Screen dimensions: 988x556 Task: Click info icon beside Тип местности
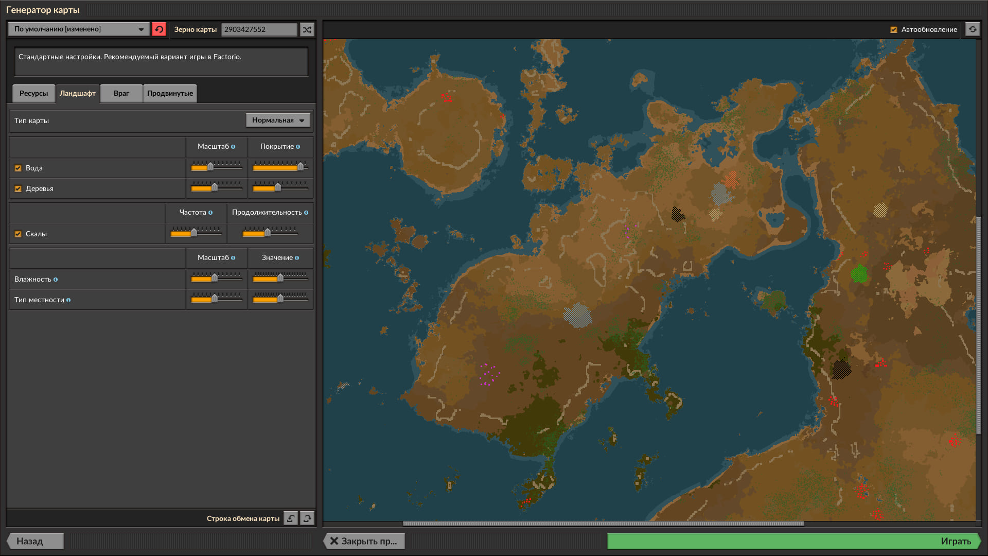68,300
